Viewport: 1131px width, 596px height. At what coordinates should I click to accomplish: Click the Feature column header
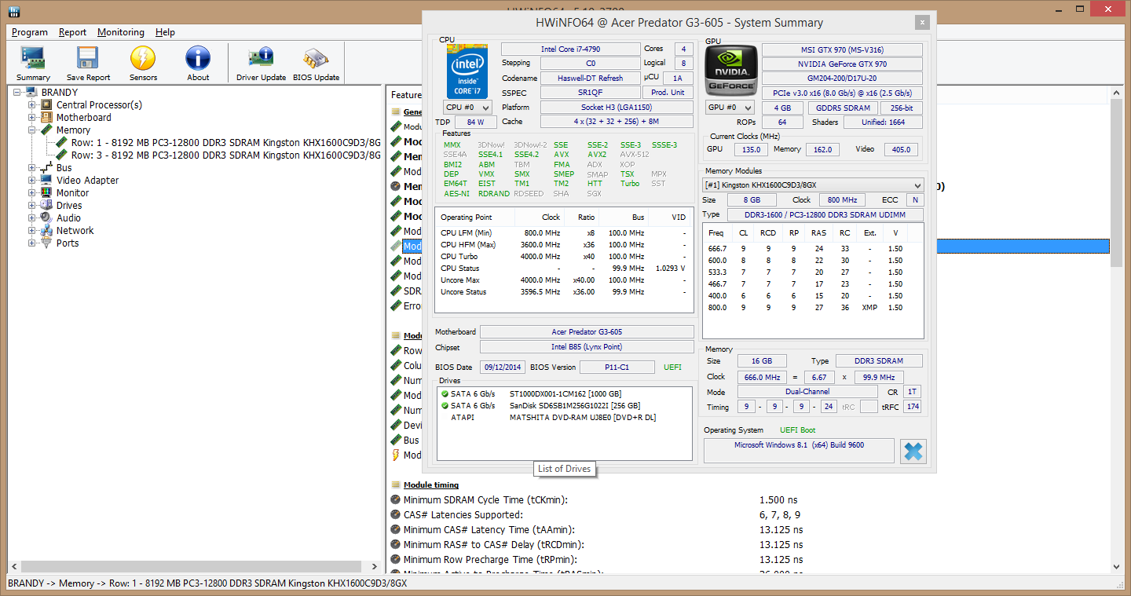click(405, 95)
